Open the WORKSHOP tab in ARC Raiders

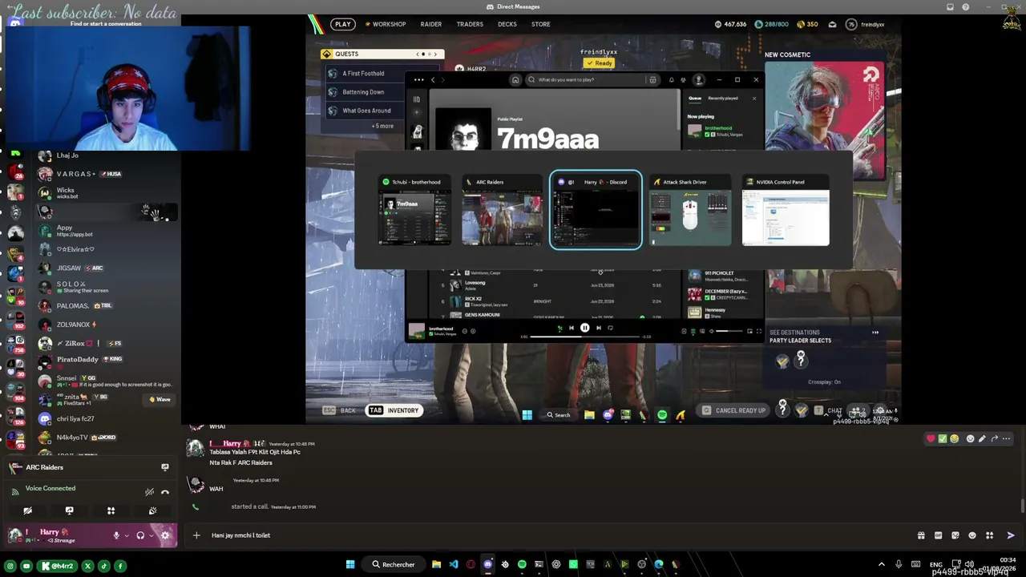click(x=386, y=24)
